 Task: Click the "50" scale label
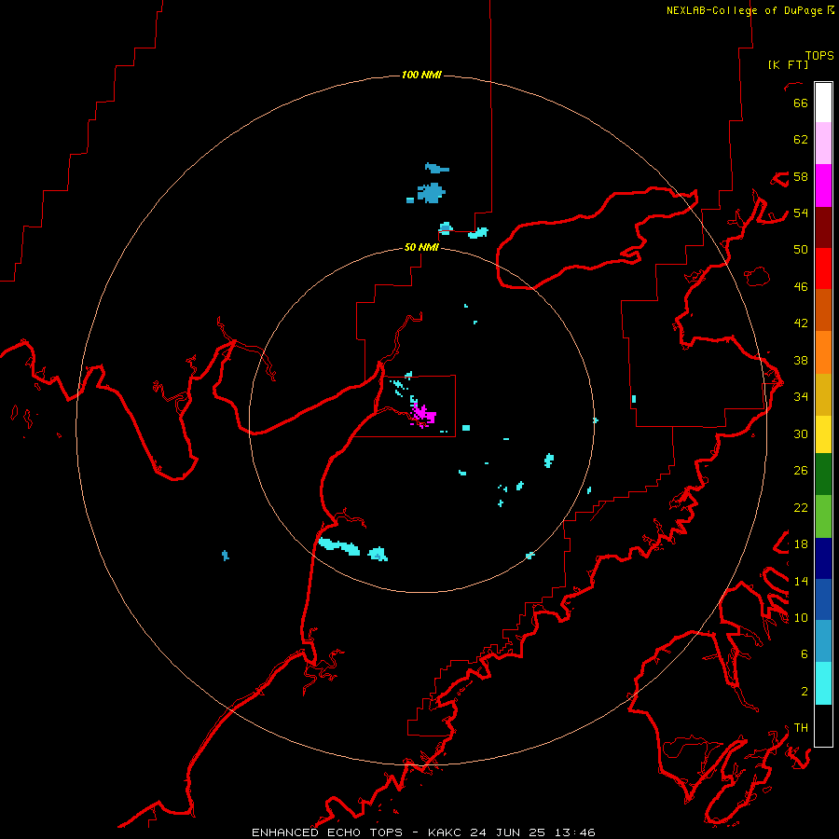click(x=801, y=250)
